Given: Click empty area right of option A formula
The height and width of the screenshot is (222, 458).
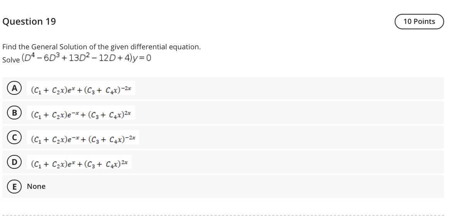Looking at the screenshot, I should (x=289, y=88).
